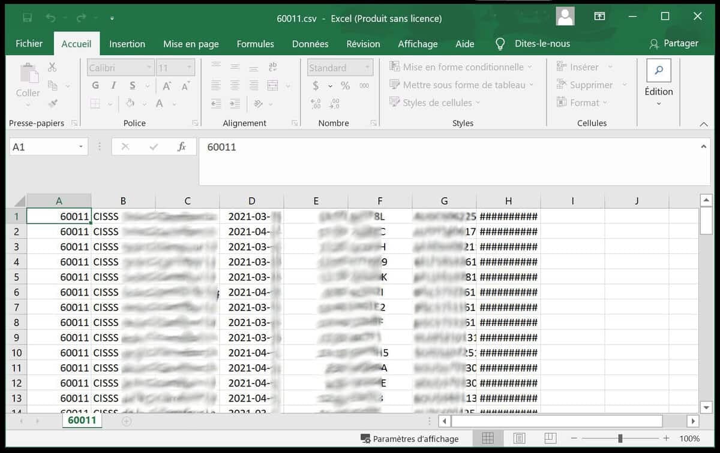
Task: Open the Formules ribbon tab
Action: 255,44
